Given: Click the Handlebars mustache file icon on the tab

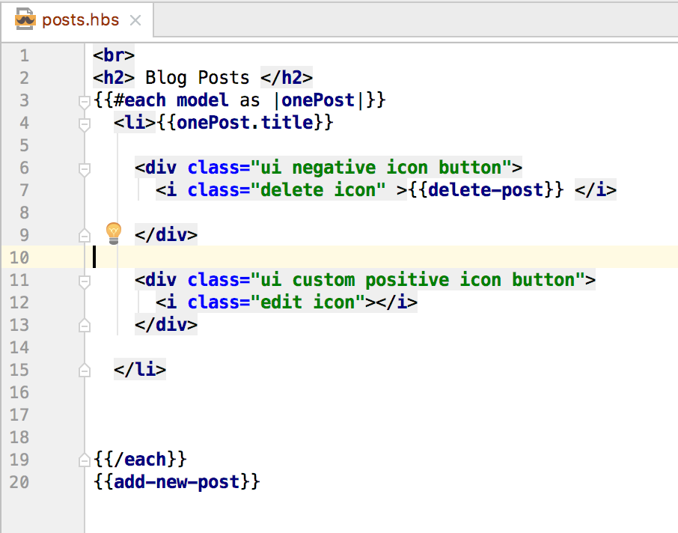Looking at the screenshot, I should click(x=25, y=21).
